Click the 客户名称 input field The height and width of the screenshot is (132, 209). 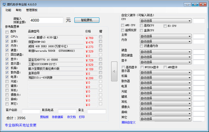click(31, 111)
